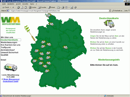Open the Bearbeiten menu
This screenshot has width=130, height=97.
click(11, 4)
